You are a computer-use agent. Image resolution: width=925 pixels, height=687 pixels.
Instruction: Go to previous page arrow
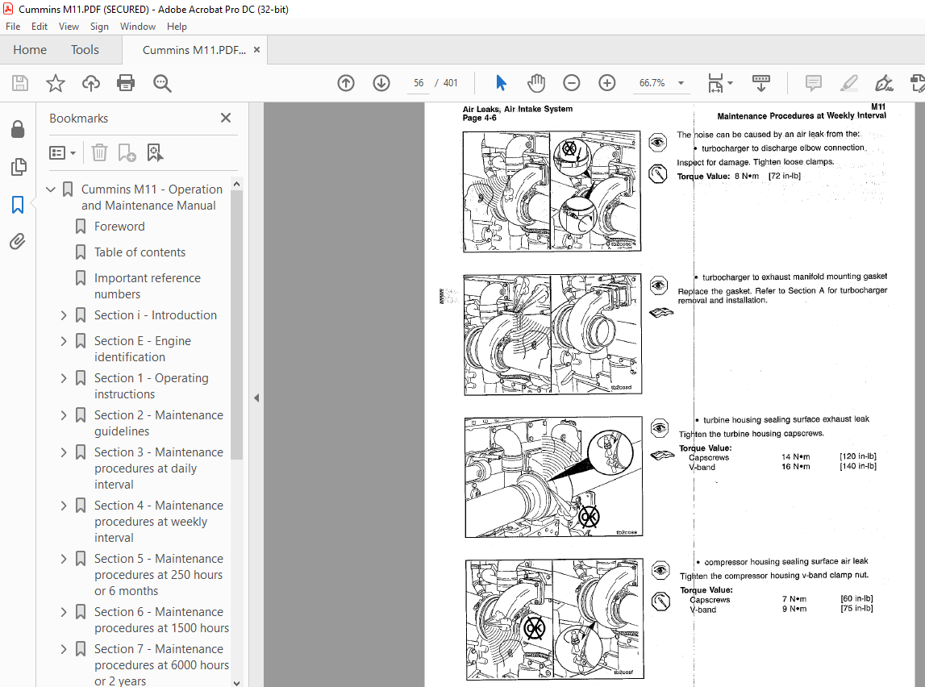click(x=346, y=83)
